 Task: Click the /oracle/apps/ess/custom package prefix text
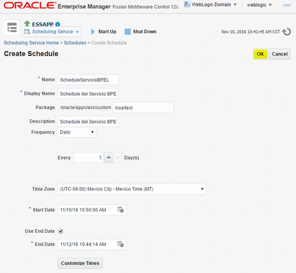pyautogui.click(x=86, y=108)
